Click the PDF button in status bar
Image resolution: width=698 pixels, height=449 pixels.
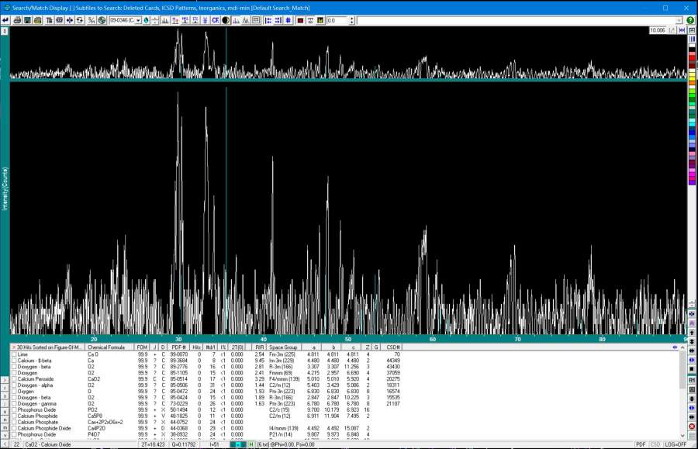641,444
